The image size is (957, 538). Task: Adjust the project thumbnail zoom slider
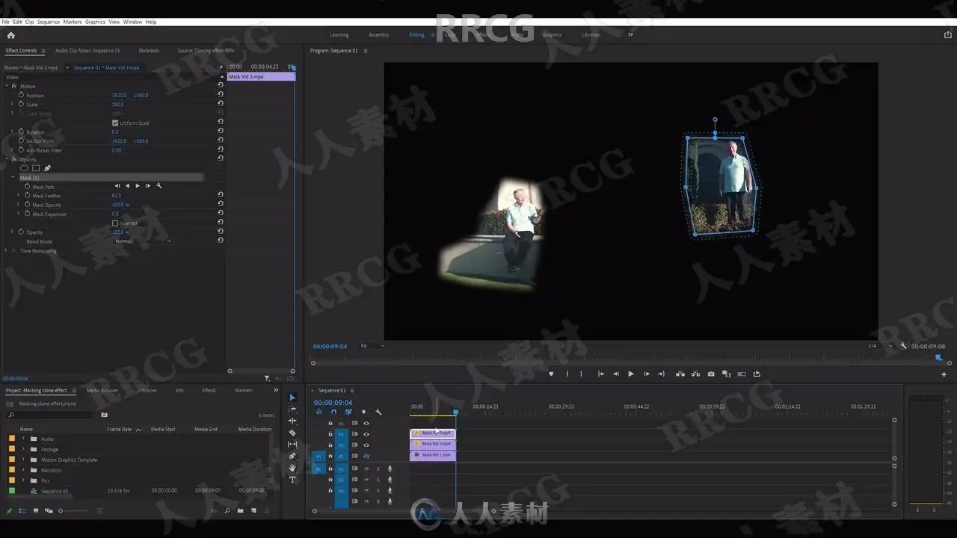(73, 511)
